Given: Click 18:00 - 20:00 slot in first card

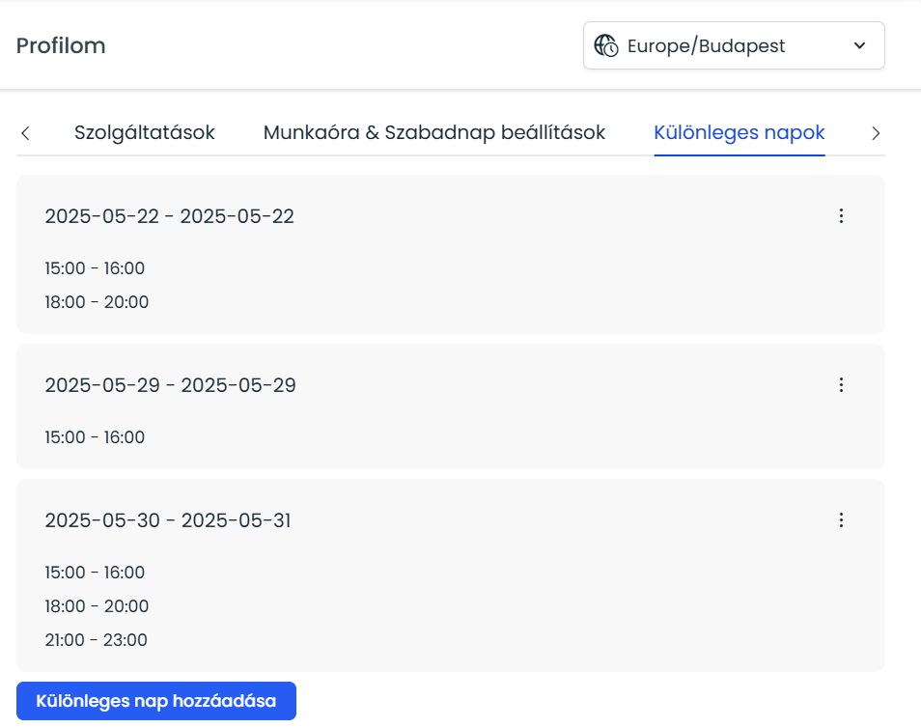Looking at the screenshot, I should point(97,302).
